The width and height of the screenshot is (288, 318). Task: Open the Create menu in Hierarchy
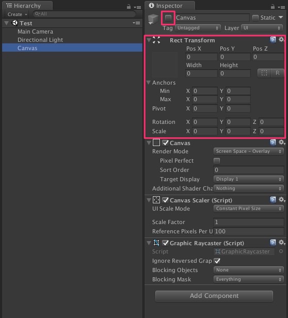point(17,14)
